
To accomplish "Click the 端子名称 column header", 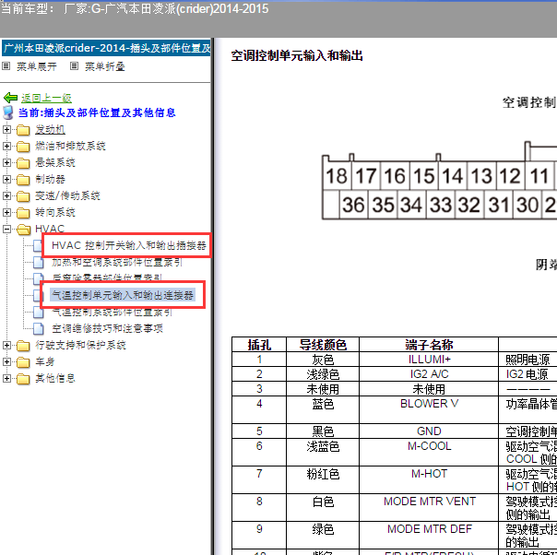I will (x=429, y=345).
